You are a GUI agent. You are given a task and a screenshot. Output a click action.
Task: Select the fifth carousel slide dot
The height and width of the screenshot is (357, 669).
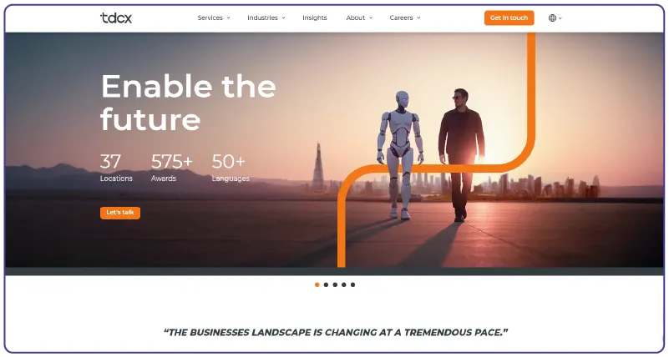tap(352, 284)
